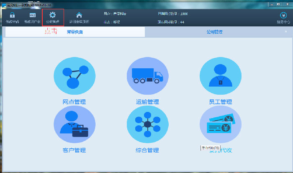Switch to the 公司管理 tab

pos(215,32)
